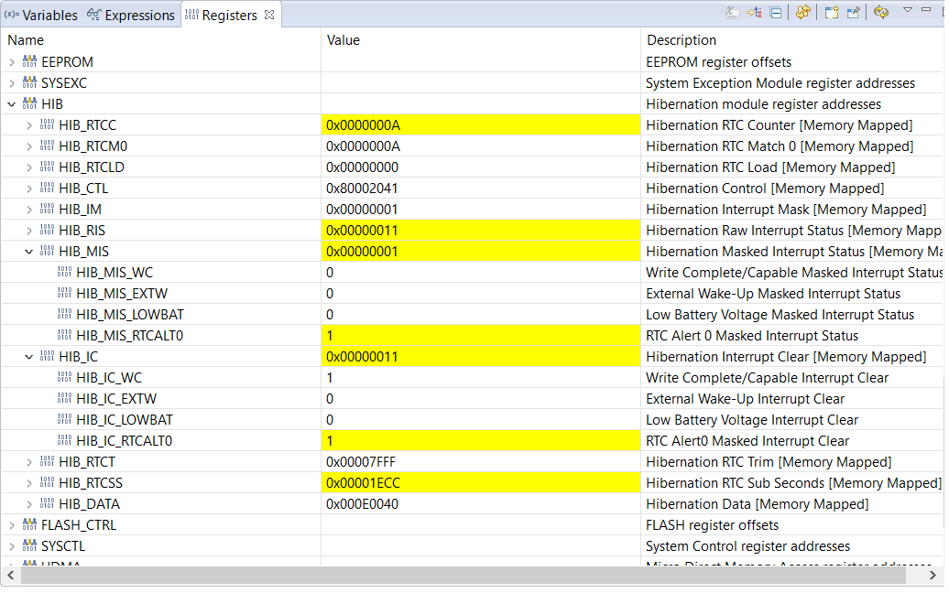Screen dimensions: 949x593
Task: Click the Show Logical Structure toolbar icon
Action: 754,13
